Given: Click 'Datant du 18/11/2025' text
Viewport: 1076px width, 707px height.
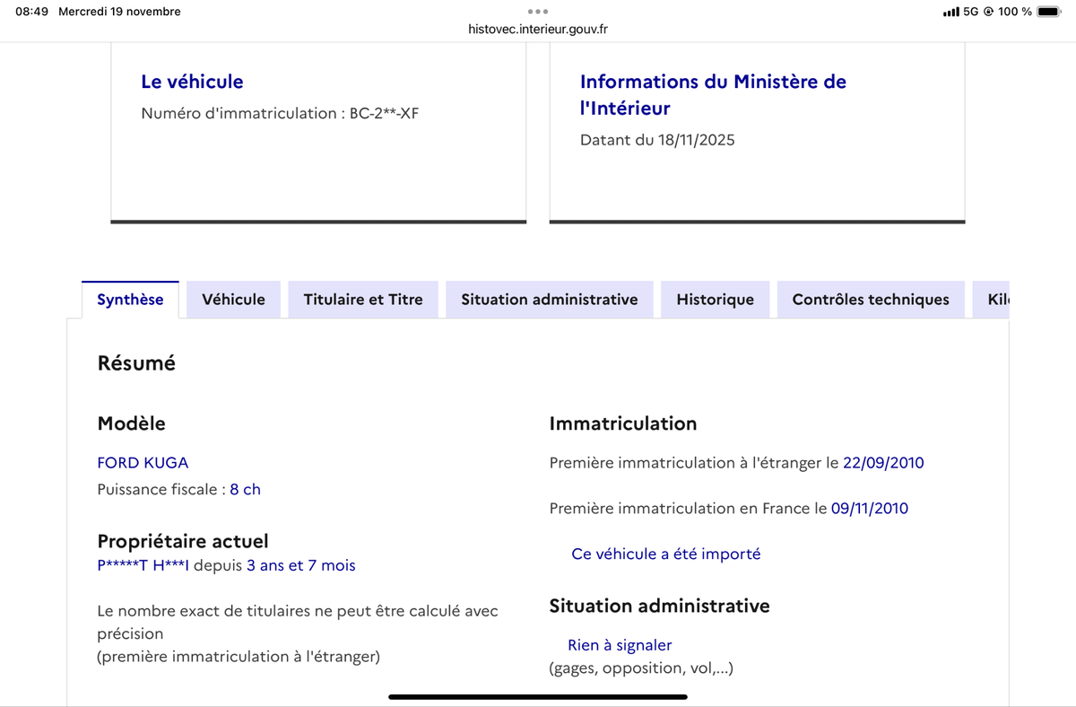Looking at the screenshot, I should pyautogui.click(x=657, y=140).
